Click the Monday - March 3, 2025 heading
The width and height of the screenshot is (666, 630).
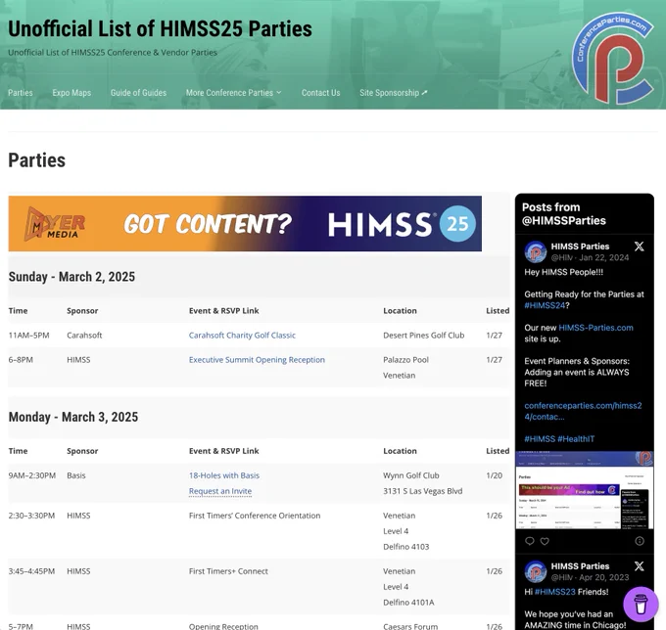(73, 417)
